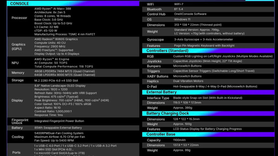Click 'Approx. 380g' battery weight
This screenshot has height=156, width=278.
tap(183, 108)
